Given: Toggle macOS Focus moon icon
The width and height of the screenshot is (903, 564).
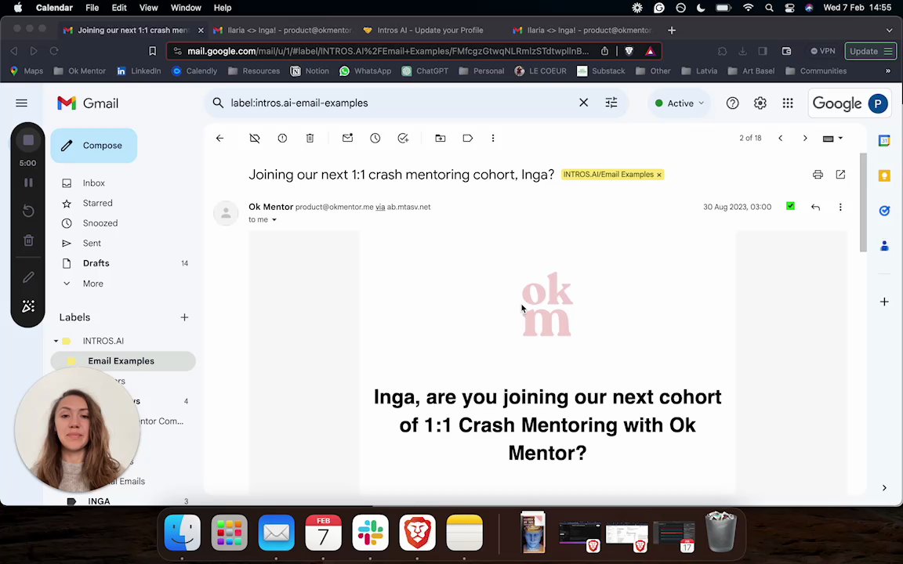Looking at the screenshot, I should [x=701, y=8].
